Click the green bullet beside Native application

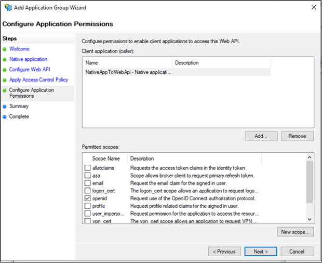pyautogui.click(x=5, y=60)
